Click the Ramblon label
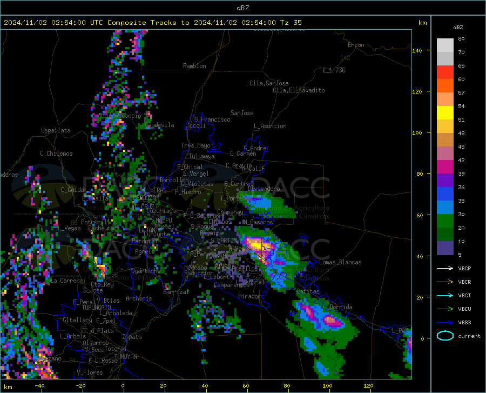486x393 pixels. (x=194, y=66)
